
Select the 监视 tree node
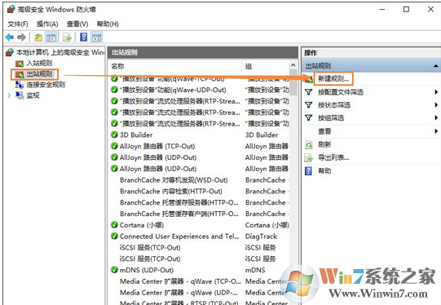tap(33, 95)
